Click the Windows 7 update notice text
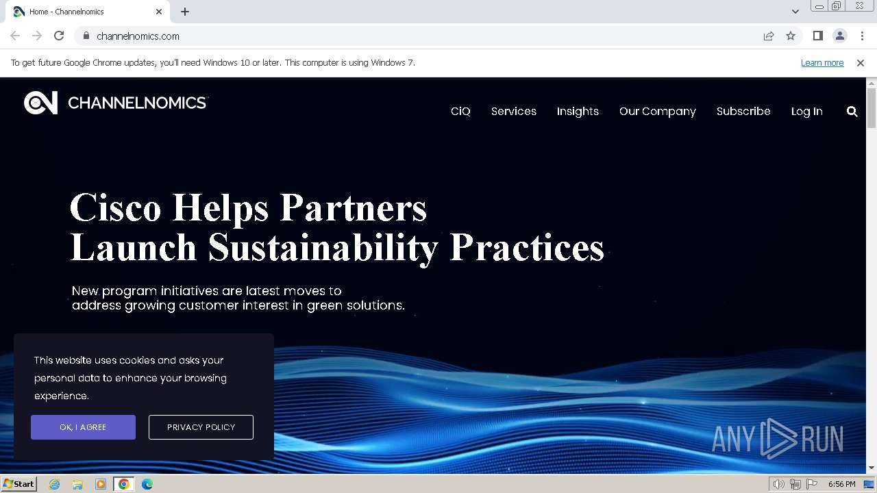The width and height of the screenshot is (877, 493). [x=213, y=62]
